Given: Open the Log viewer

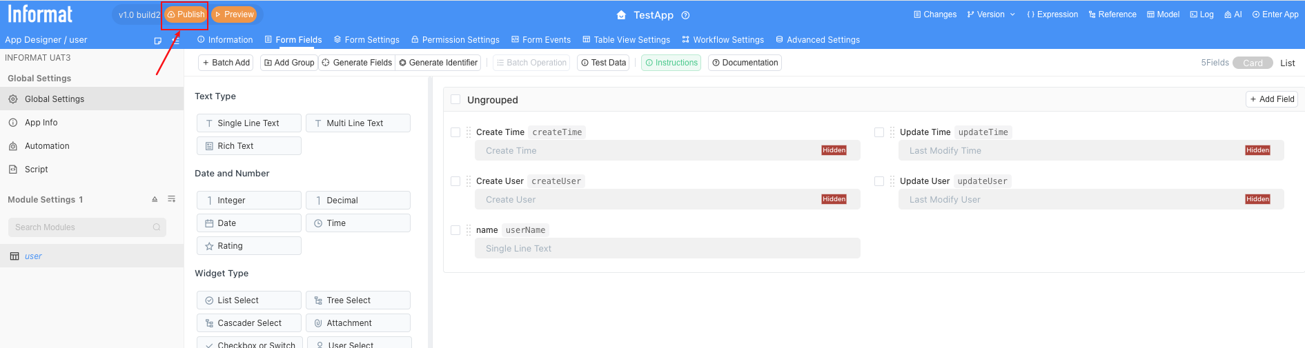Looking at the screenshot, I should [x=1201, y=14].
